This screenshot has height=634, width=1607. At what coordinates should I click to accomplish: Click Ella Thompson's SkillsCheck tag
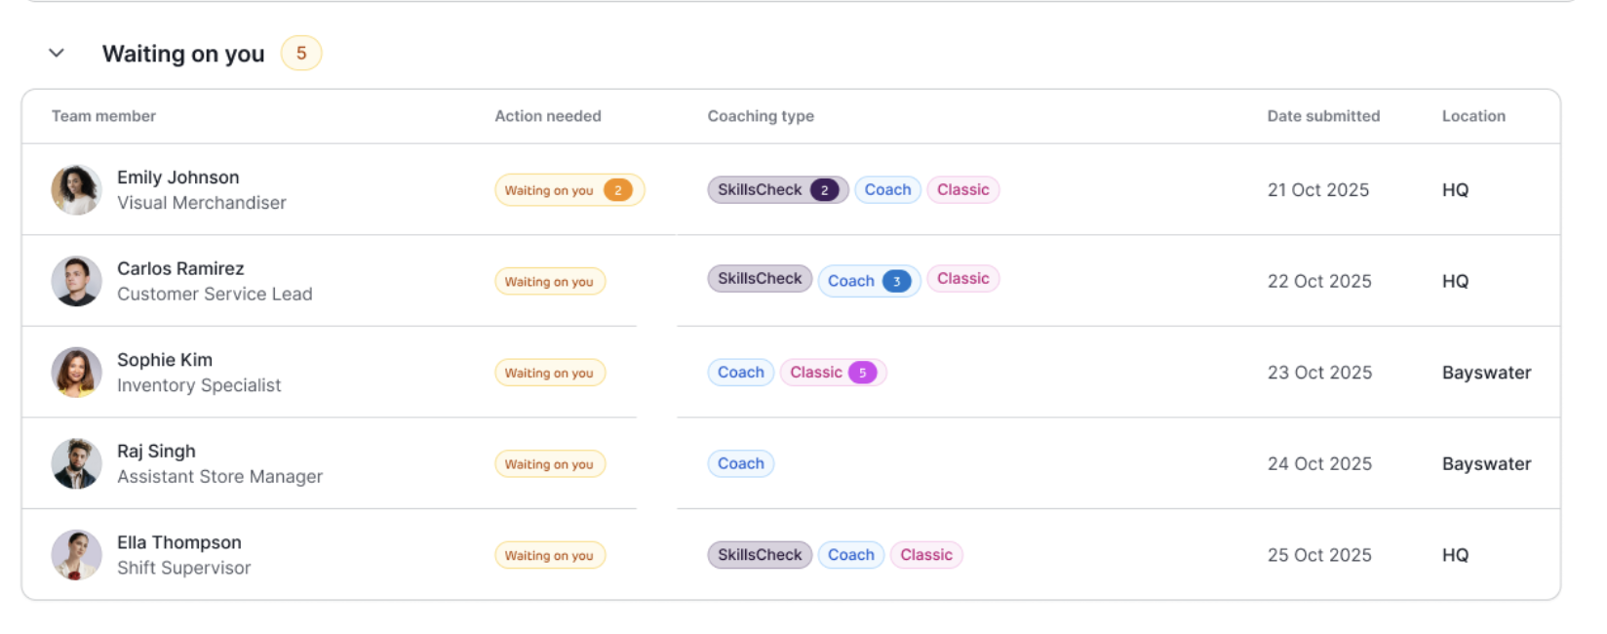point(759,555)
